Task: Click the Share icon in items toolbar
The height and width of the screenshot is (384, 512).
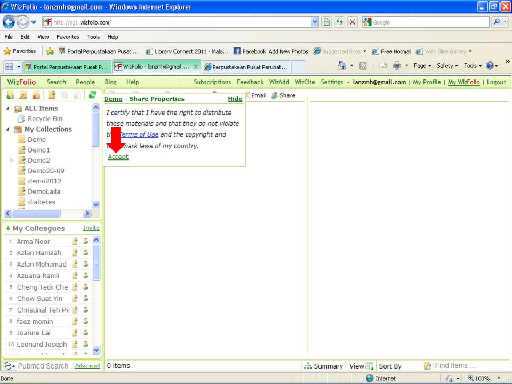Action: point(274,95)
